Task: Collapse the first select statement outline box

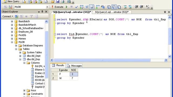Action: tap(55, 20)
